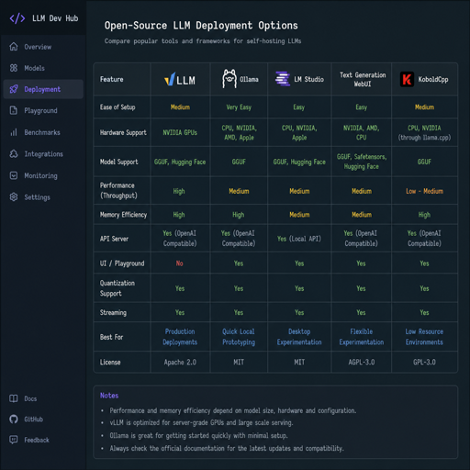Go to the Playground sidebar item
This screenshot has width=470, height=470.
pos(43,110)
